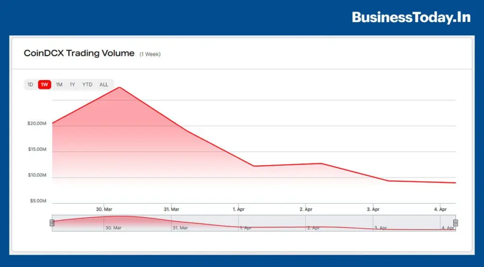
Task: Switch to the 1Y time range
Action: (x=72, y=84)
